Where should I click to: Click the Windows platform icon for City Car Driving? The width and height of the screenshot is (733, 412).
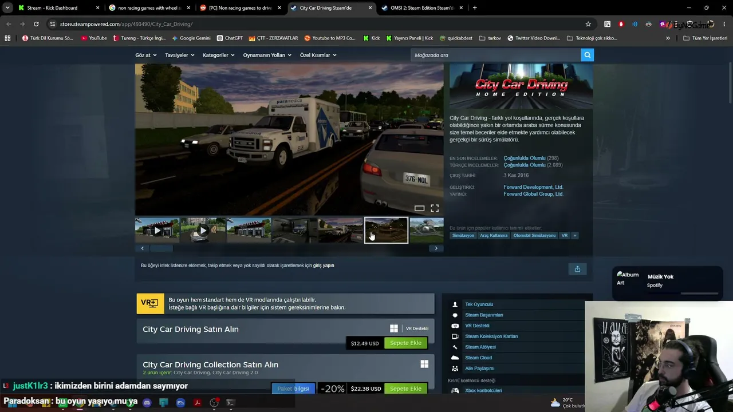pos(394,328)
